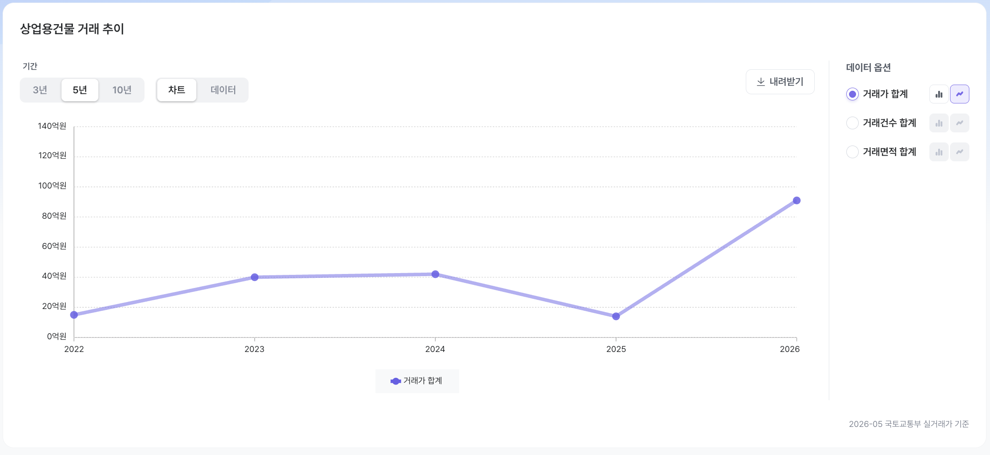Image resolution: width=990 pixels, height=455 pixels.
Task: Click the 거래가 합계 legend marker icon
Action: [395, 381]
